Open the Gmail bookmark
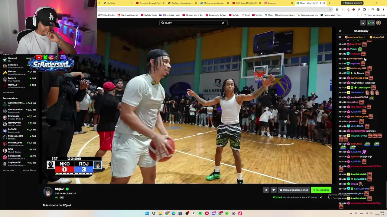The height and width of the screenshot is (217, 387). [x=246, y=15]
